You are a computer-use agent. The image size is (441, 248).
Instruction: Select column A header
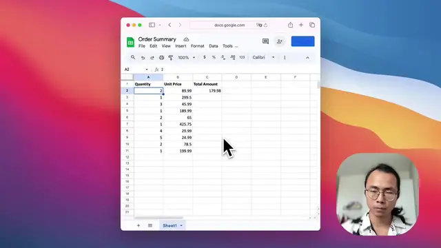(149, 77)
